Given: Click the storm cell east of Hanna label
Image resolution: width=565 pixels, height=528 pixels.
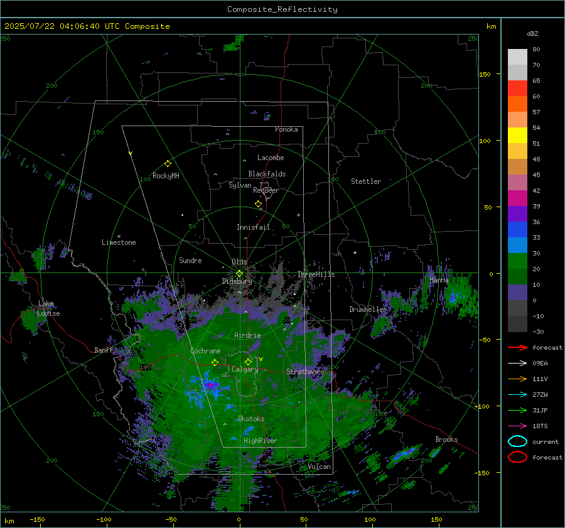Looking at the screenshot, I should click(x=453, y=298).
